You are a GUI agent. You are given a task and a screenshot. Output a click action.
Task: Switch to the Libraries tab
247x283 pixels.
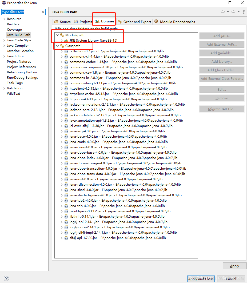(105, 21)
